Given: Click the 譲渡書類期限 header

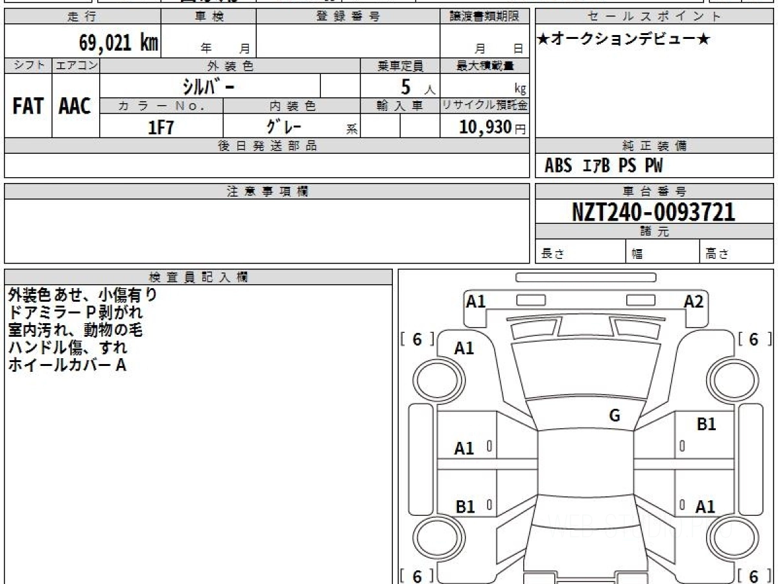Looking at the screenshot, I should pos(485,17).
